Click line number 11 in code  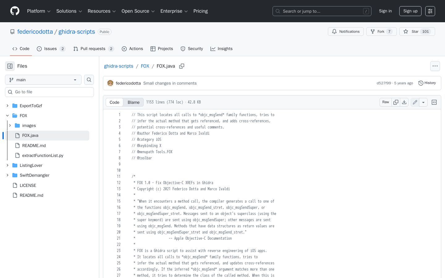119,176
